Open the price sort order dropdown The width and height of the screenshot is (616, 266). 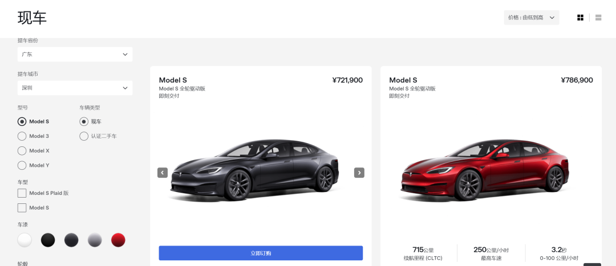click(532, 18)
